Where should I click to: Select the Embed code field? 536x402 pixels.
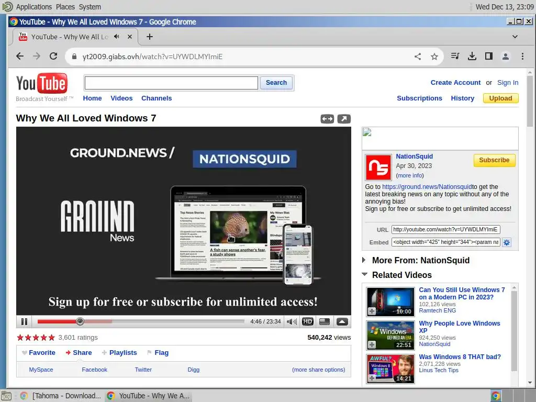(445, 242)
